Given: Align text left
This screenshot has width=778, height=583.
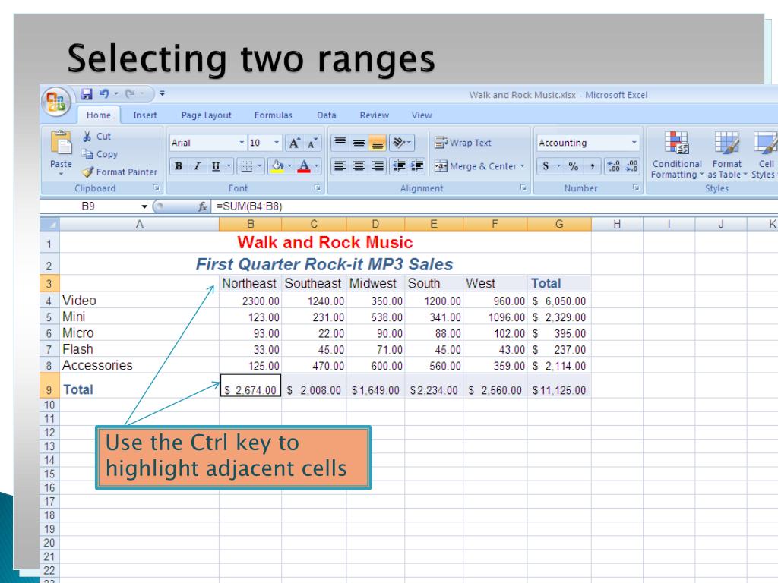Looking at the screenshot, I should 340,166.
